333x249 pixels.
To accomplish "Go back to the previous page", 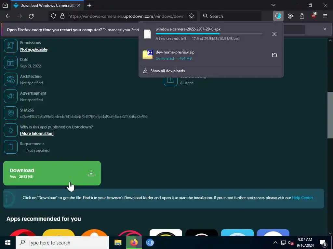I will 8,16.
